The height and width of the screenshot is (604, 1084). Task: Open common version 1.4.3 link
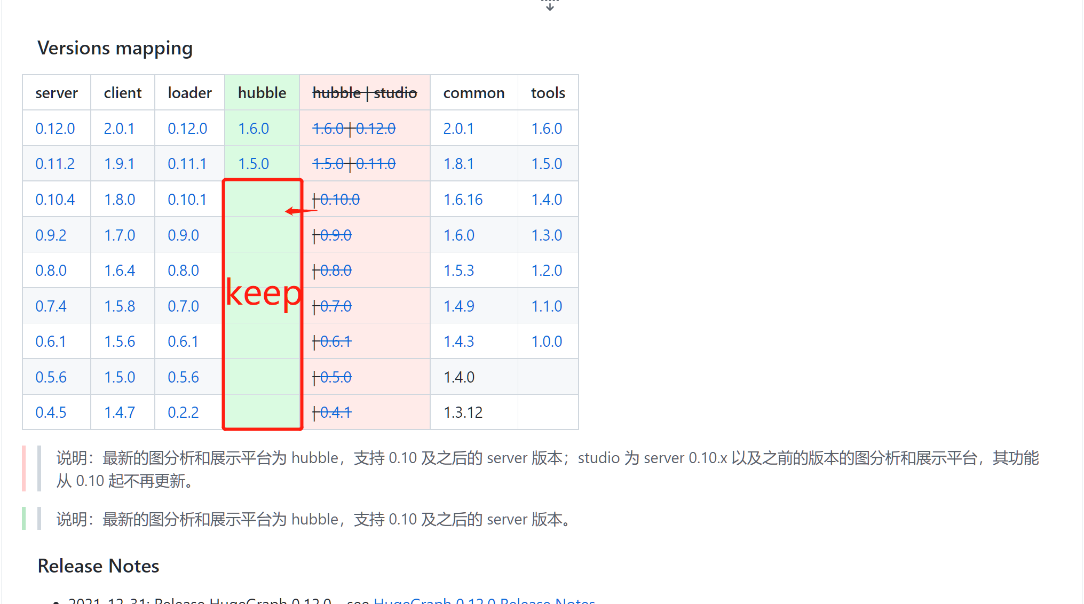click(x=458, y=341)
